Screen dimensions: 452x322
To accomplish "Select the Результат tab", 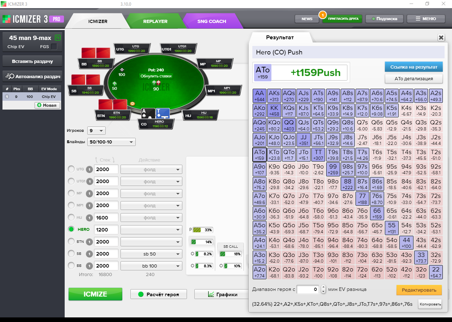I will click(280, 37).
